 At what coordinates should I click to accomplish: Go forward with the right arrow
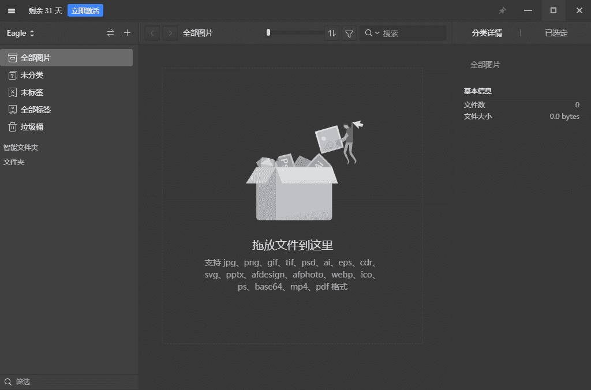coord(170,33)
